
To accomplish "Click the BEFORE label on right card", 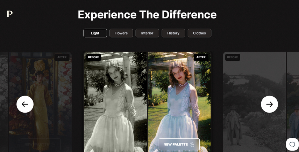I will tap(233, 57).
